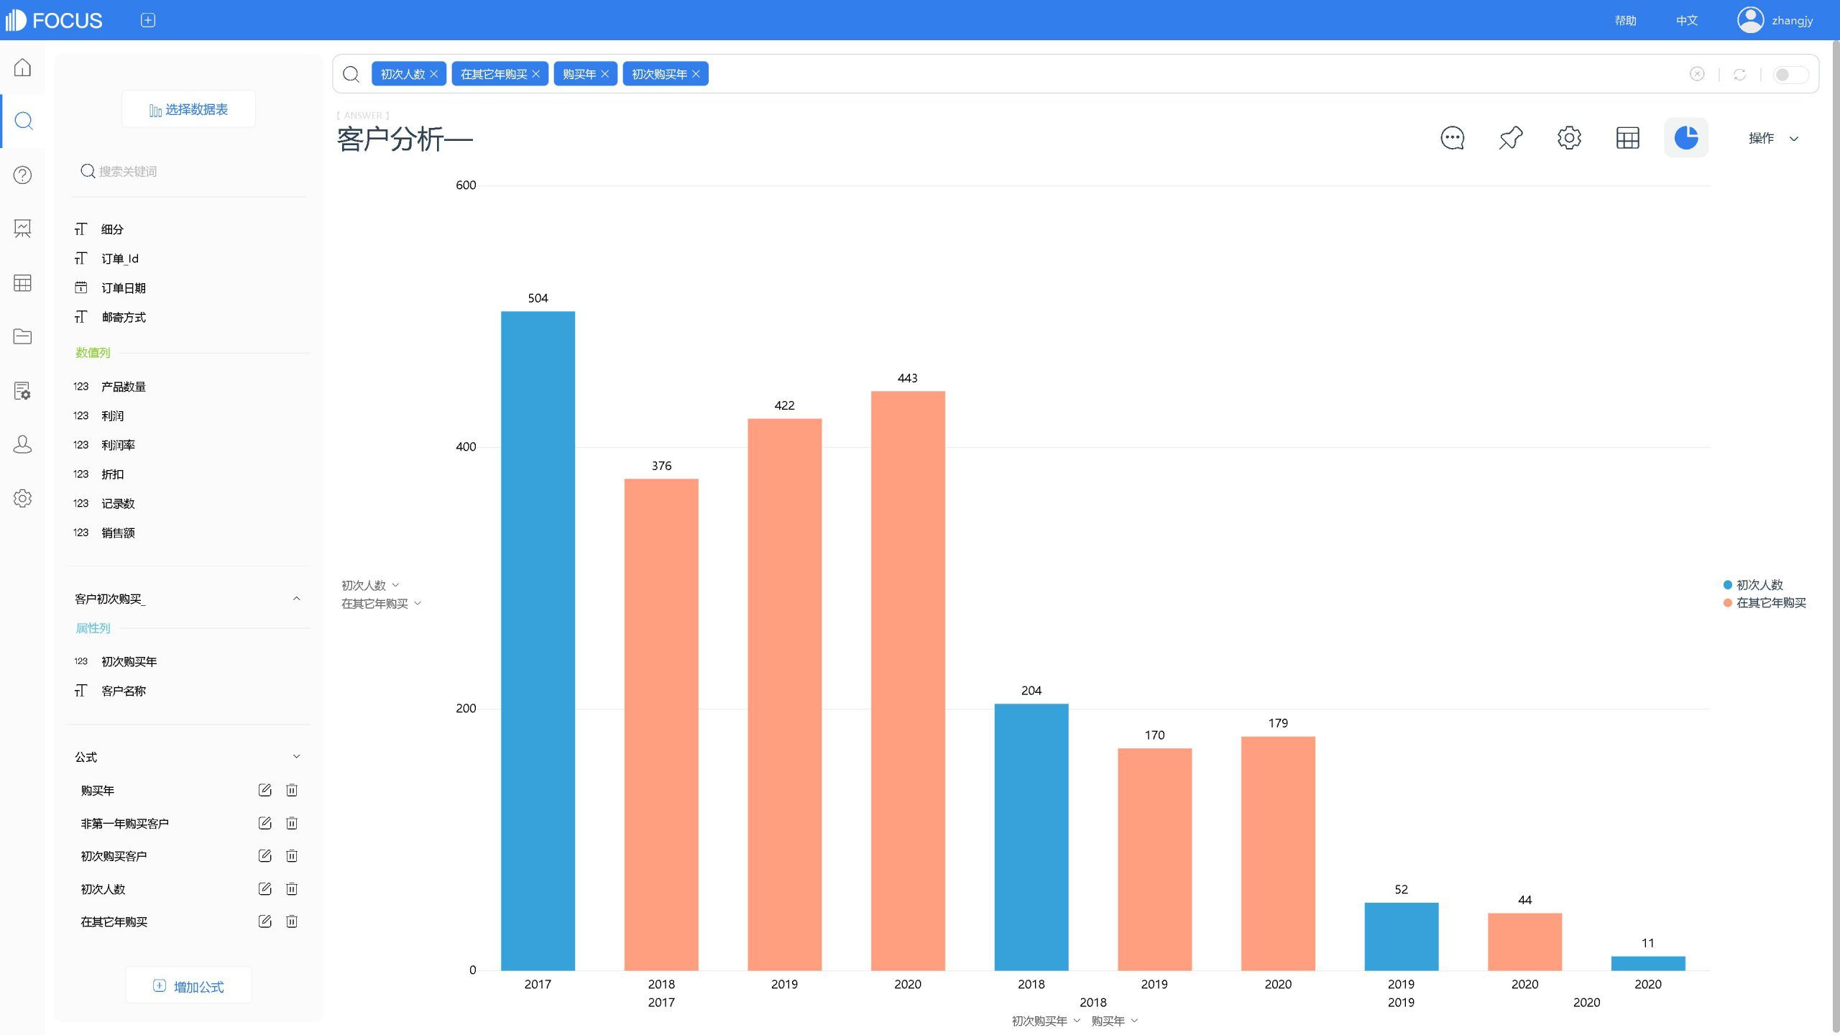1840x1035 pixels.
Task: Remove the 初次人数 search tag
Action: [433, 74]
